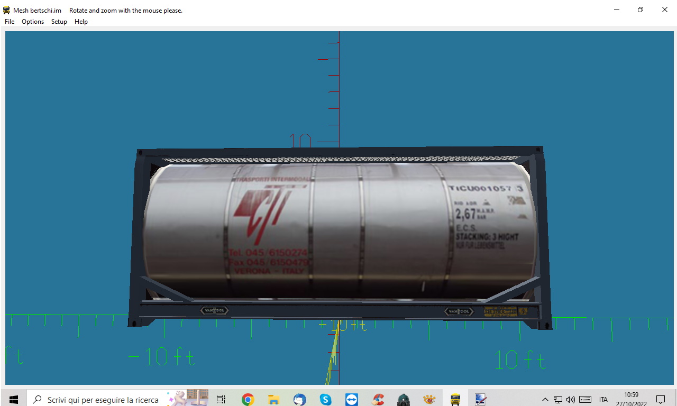Click the rightmost pinned taskbar app icon
Image resolution: width=677 pixels, height=406 pixels.
pyautogui.click(x=480, y=400)
